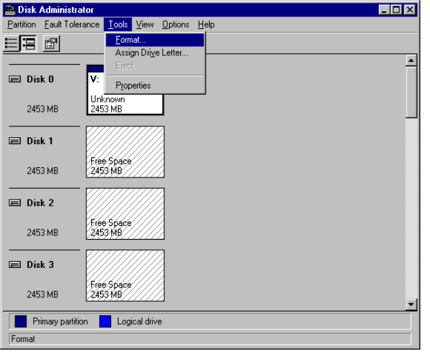Viewport: 430px width, 355px height.
Task: Open the Fault Tolerance menu
Action: tap(72, 25)
